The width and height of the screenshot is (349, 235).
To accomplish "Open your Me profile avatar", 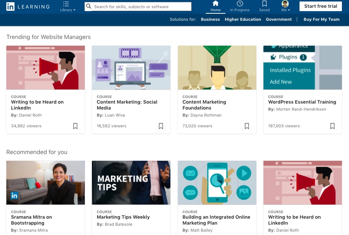I will tap(285, 4).
